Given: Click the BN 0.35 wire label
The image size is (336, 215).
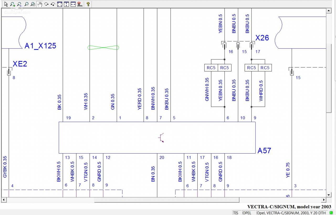Looking at the screenshot, I should (153, 174).
